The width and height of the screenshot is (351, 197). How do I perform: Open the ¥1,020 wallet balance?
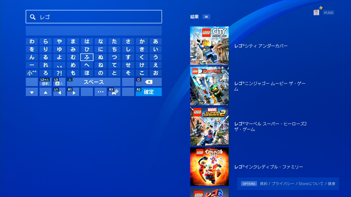click(x=328, y=13)
